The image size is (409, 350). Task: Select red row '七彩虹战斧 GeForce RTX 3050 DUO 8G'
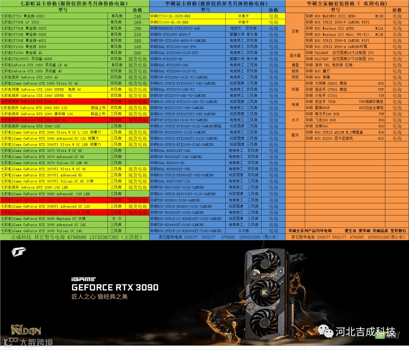tap(54, 120)
